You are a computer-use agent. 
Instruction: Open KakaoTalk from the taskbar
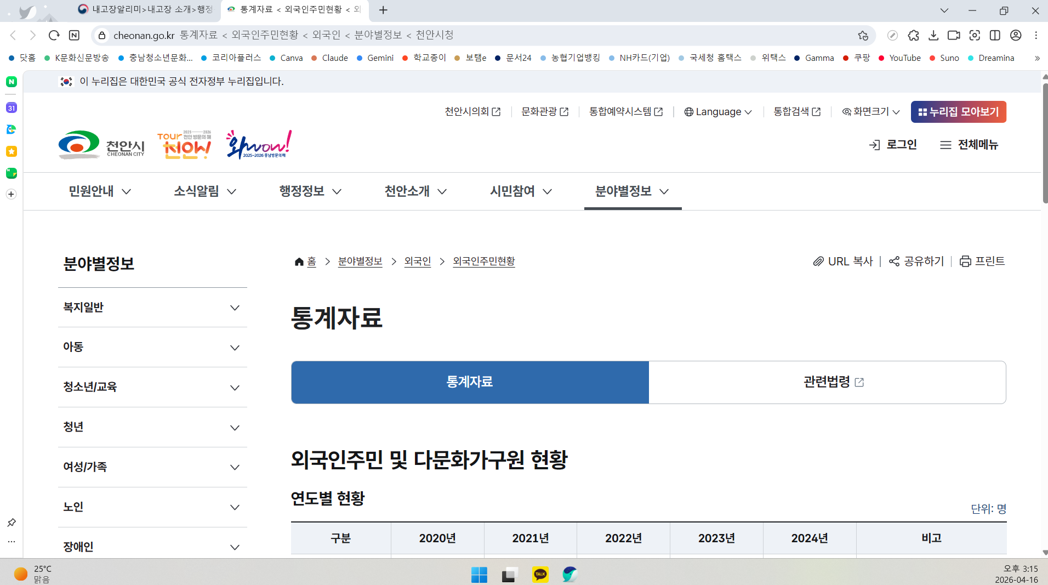(x=540, y=574)
